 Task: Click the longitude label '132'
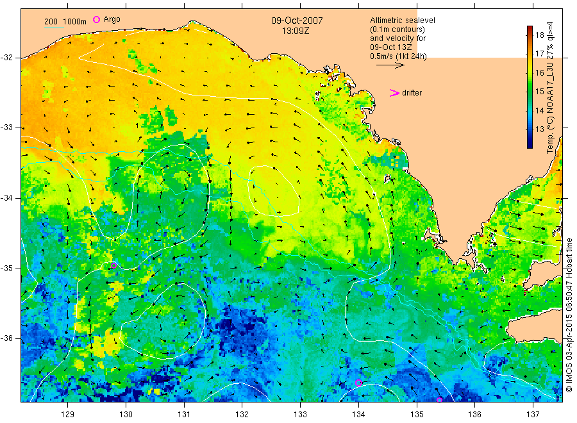coord(242,415)
